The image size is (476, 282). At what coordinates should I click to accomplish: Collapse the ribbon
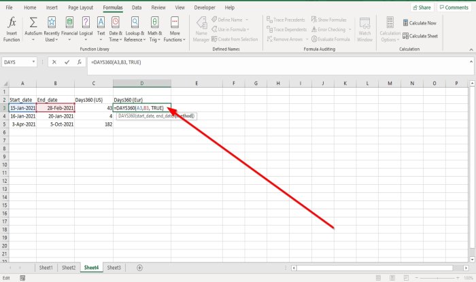click(471, 50)
